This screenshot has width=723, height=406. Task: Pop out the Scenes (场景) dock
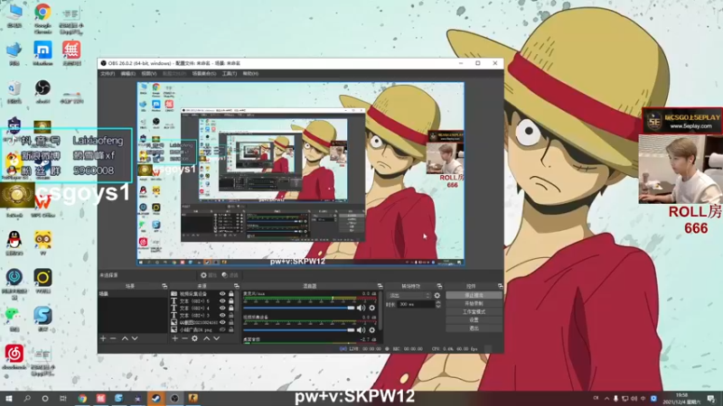(x=164, y=286)
